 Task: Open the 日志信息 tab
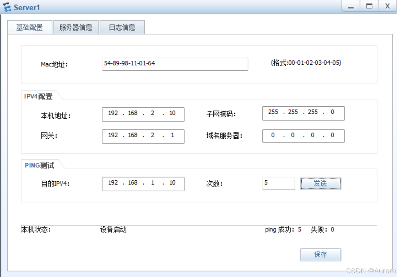tap(122, 27)
